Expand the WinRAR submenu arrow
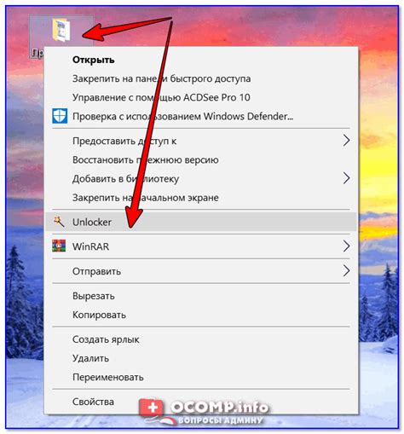The height and width of the screenshot is (434, 404). [x=346, y=246]
